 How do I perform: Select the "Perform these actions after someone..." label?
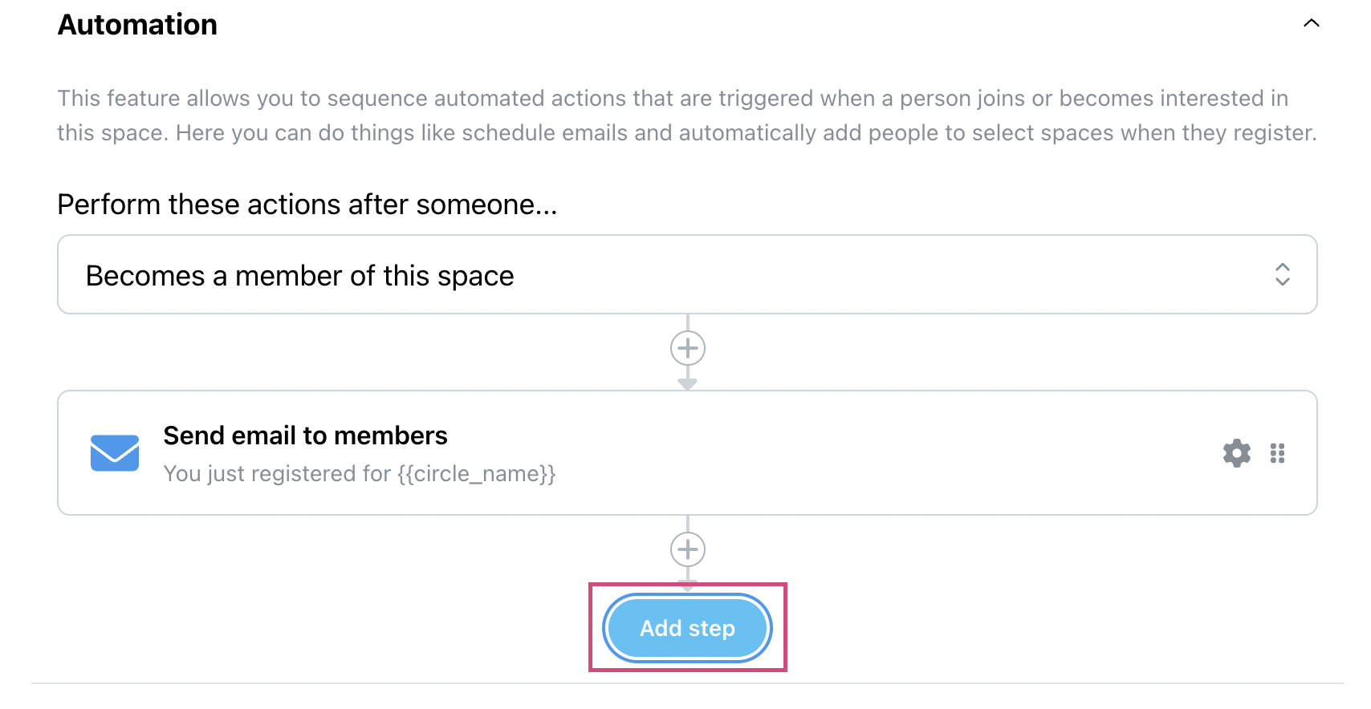(x=307, y=205)
